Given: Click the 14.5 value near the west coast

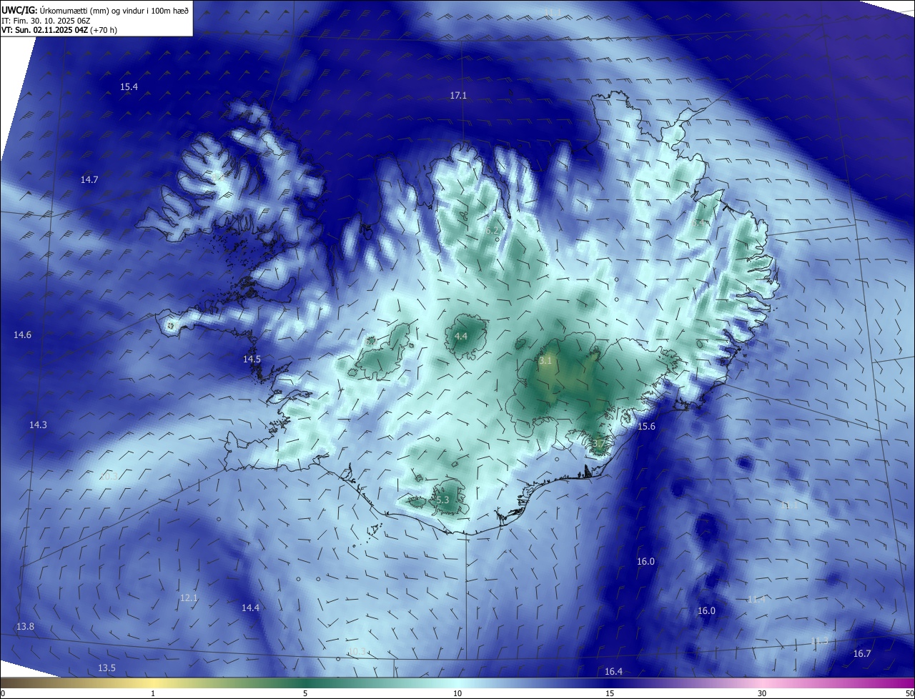Looking at the screenshot, I should pos(252,359).
